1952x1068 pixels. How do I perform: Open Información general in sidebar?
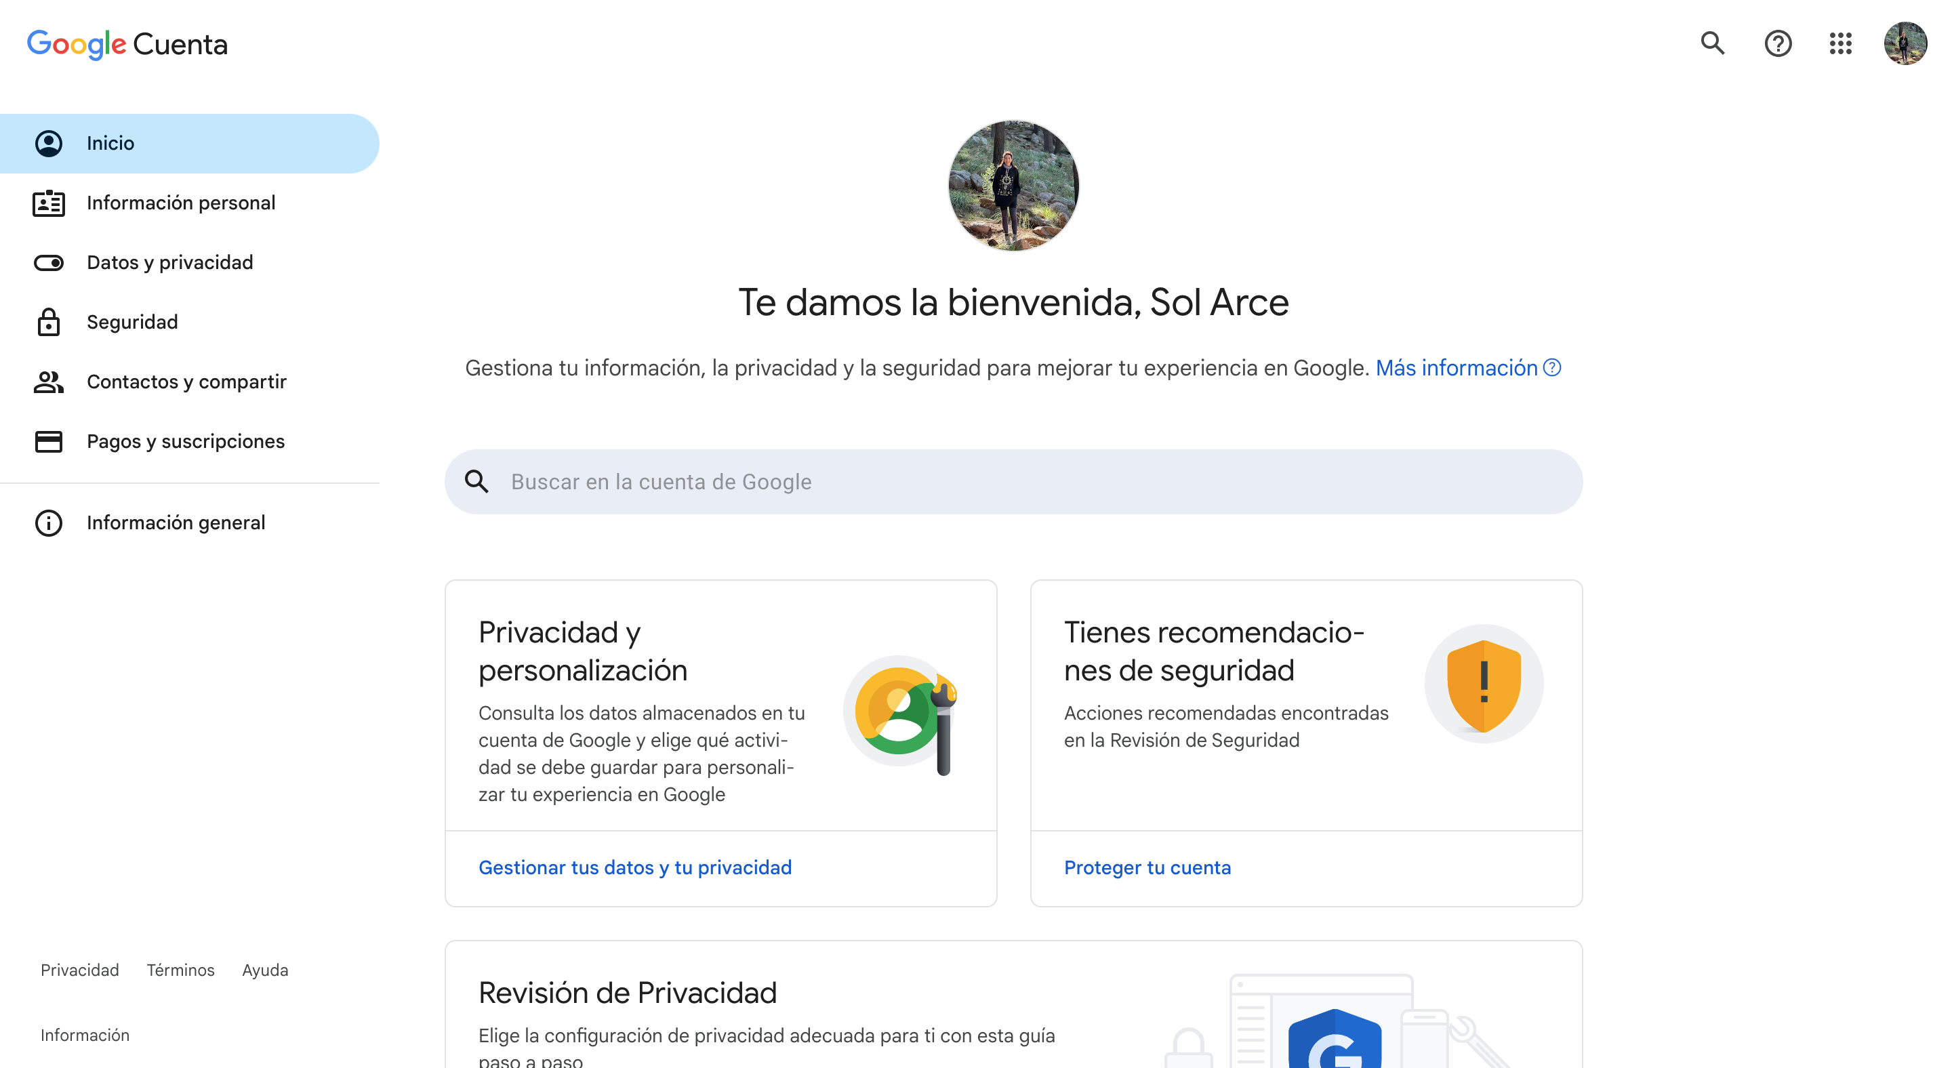tap(190, 522)
